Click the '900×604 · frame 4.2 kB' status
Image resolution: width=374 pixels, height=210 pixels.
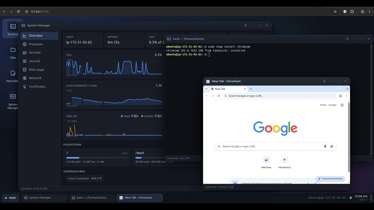point(219,187)
